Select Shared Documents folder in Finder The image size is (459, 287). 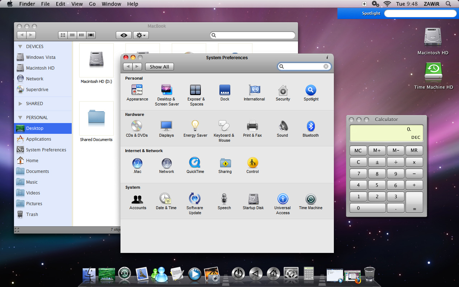[96, 122]
